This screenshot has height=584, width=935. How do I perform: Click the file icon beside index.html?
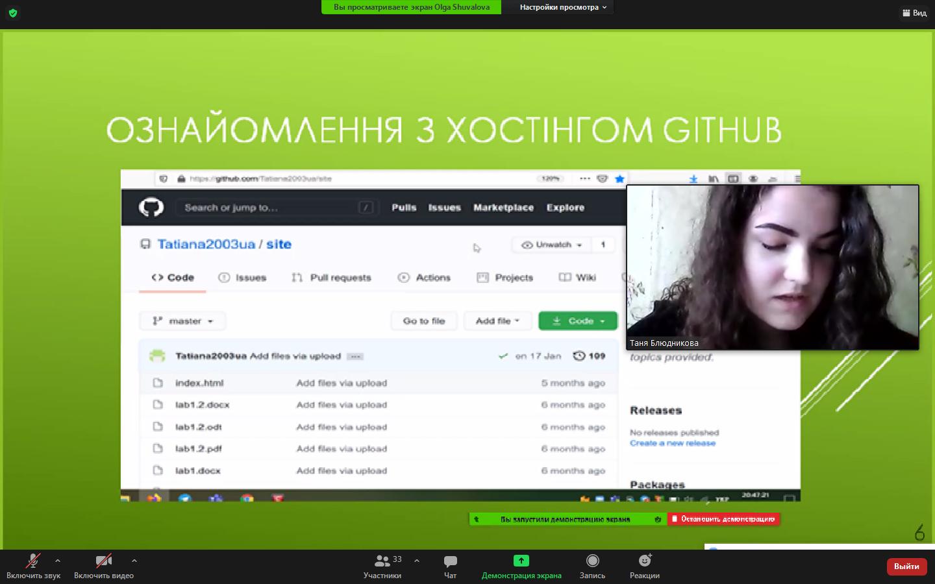click(158, 383)
